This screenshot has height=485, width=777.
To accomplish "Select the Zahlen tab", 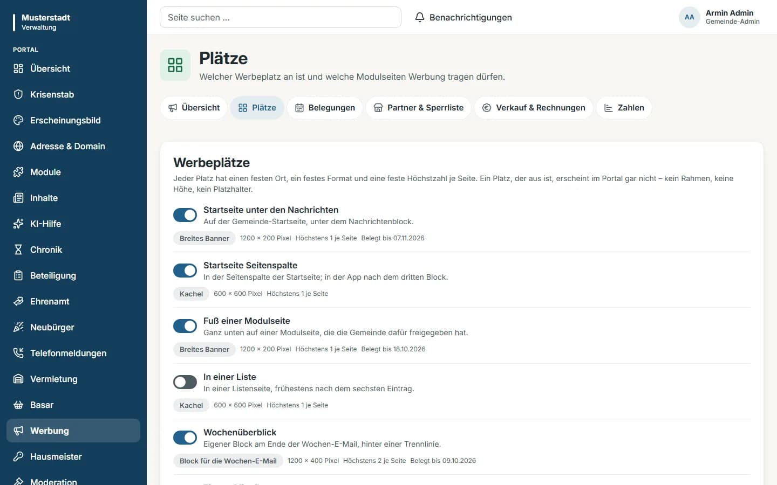I will click(x=624, y=108).
